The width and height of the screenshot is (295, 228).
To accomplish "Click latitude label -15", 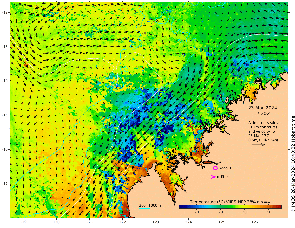I will tap(5, 115).
